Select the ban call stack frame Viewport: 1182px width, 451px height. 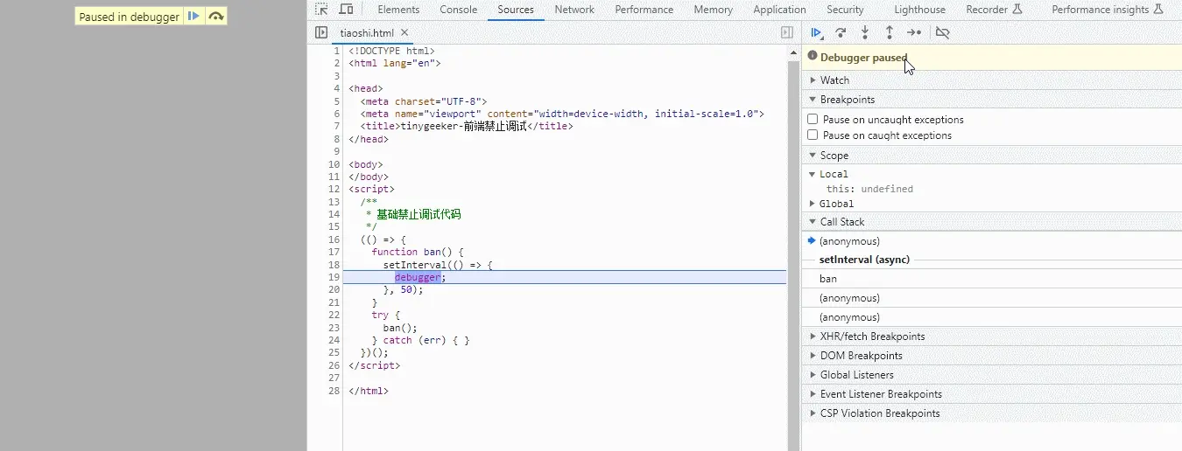point(828,279)
